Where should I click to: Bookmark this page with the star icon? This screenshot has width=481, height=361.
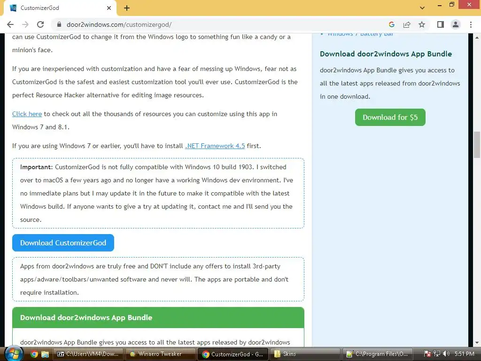(x=422, y=24)
